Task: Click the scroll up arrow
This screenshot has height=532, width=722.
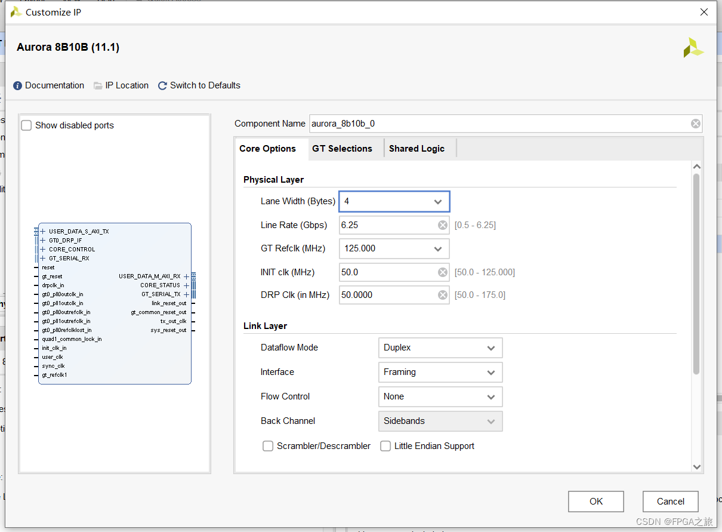Action: tap(696, 167)
